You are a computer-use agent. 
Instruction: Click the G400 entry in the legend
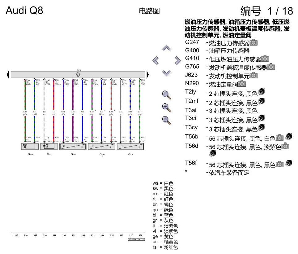(217, 51)
